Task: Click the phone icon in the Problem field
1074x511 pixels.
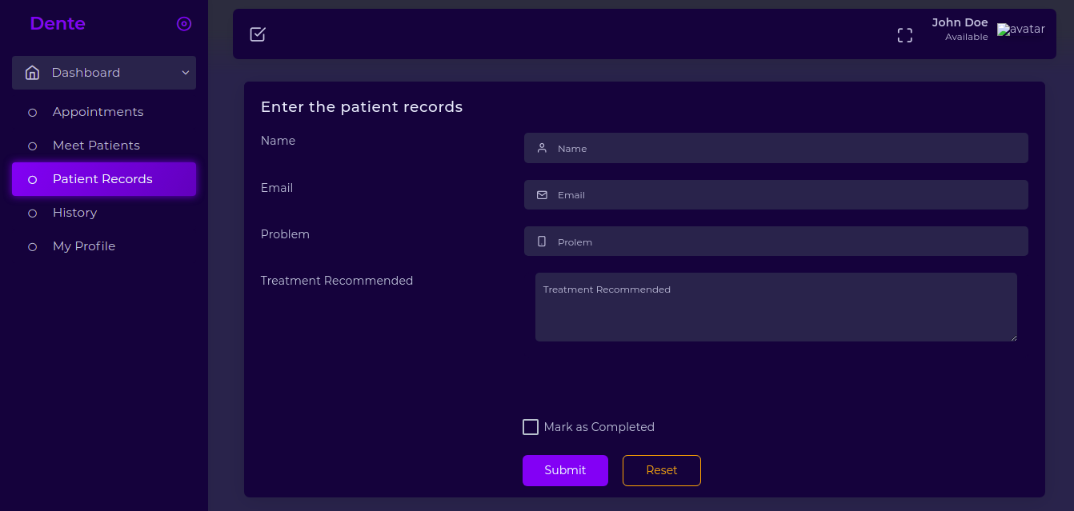Action: click(542, 242)
